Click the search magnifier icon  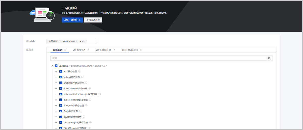coord(269,58)
